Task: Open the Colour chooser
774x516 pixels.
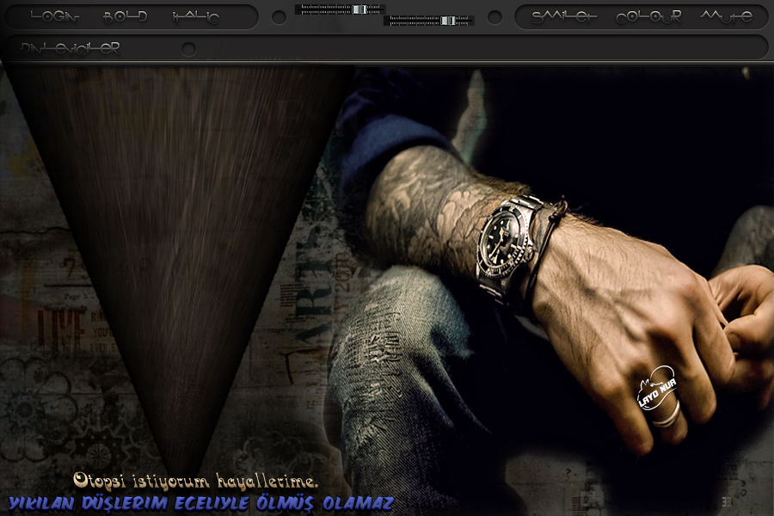Action: pyautogui.click(x=648, y=16)
